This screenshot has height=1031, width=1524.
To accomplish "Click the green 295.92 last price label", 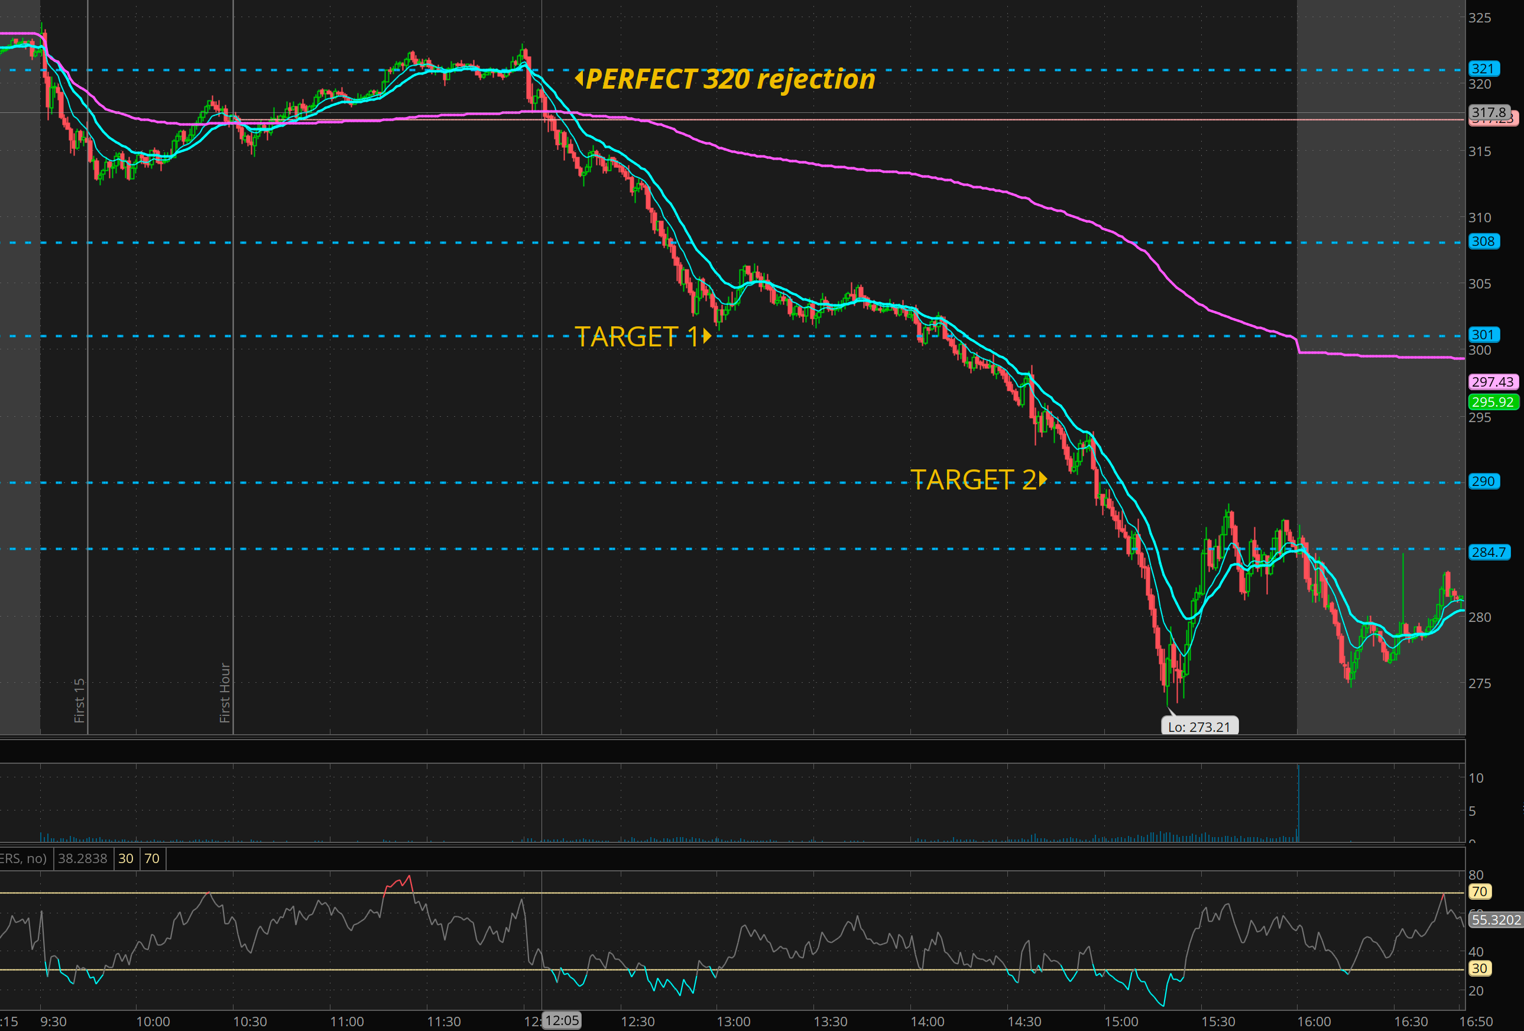I will 1492,402.
